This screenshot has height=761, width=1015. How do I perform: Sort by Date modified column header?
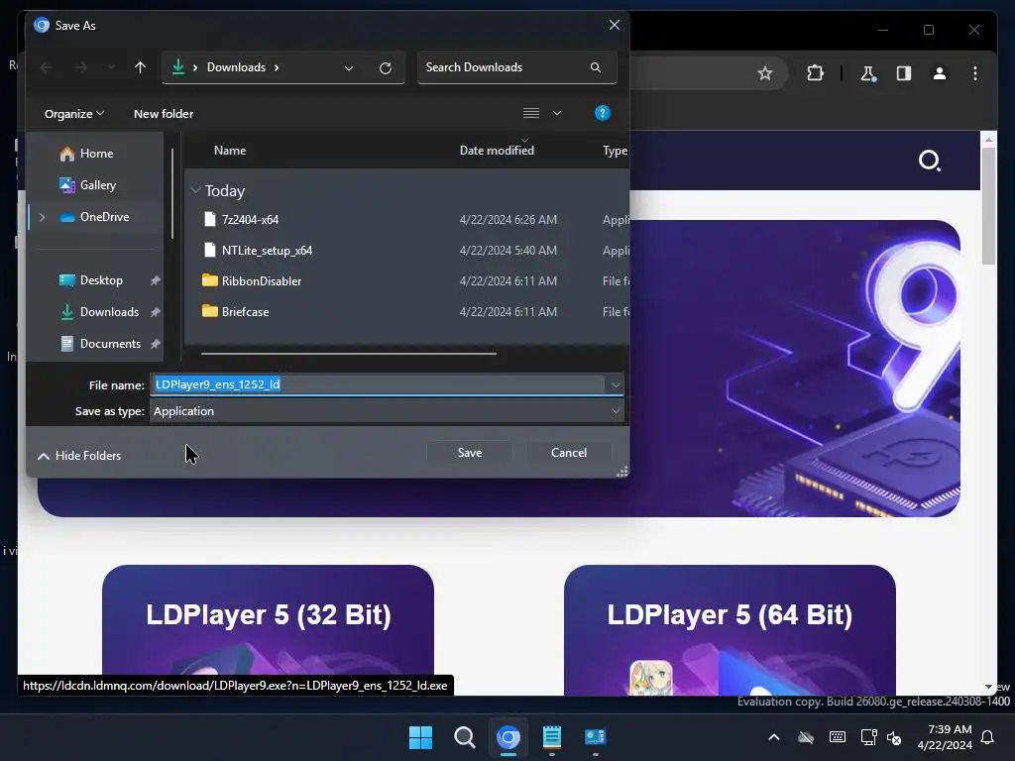[x=497, y=151]
